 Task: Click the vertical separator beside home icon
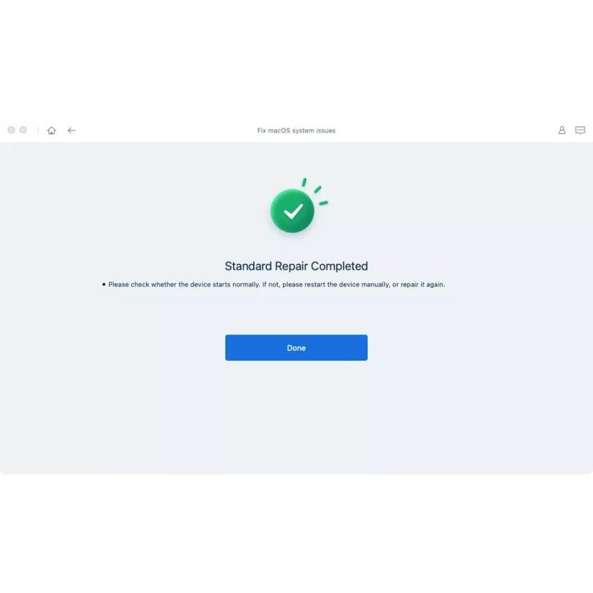38,130
